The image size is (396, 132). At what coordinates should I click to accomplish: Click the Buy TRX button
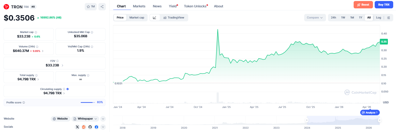pyautogui.click(x=384, y=5)
